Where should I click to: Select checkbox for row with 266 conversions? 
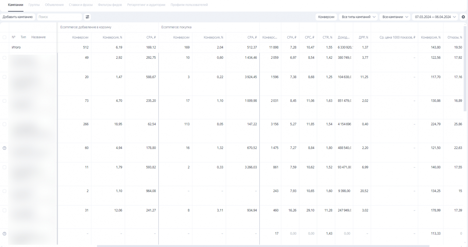click(x=4, y=124)
